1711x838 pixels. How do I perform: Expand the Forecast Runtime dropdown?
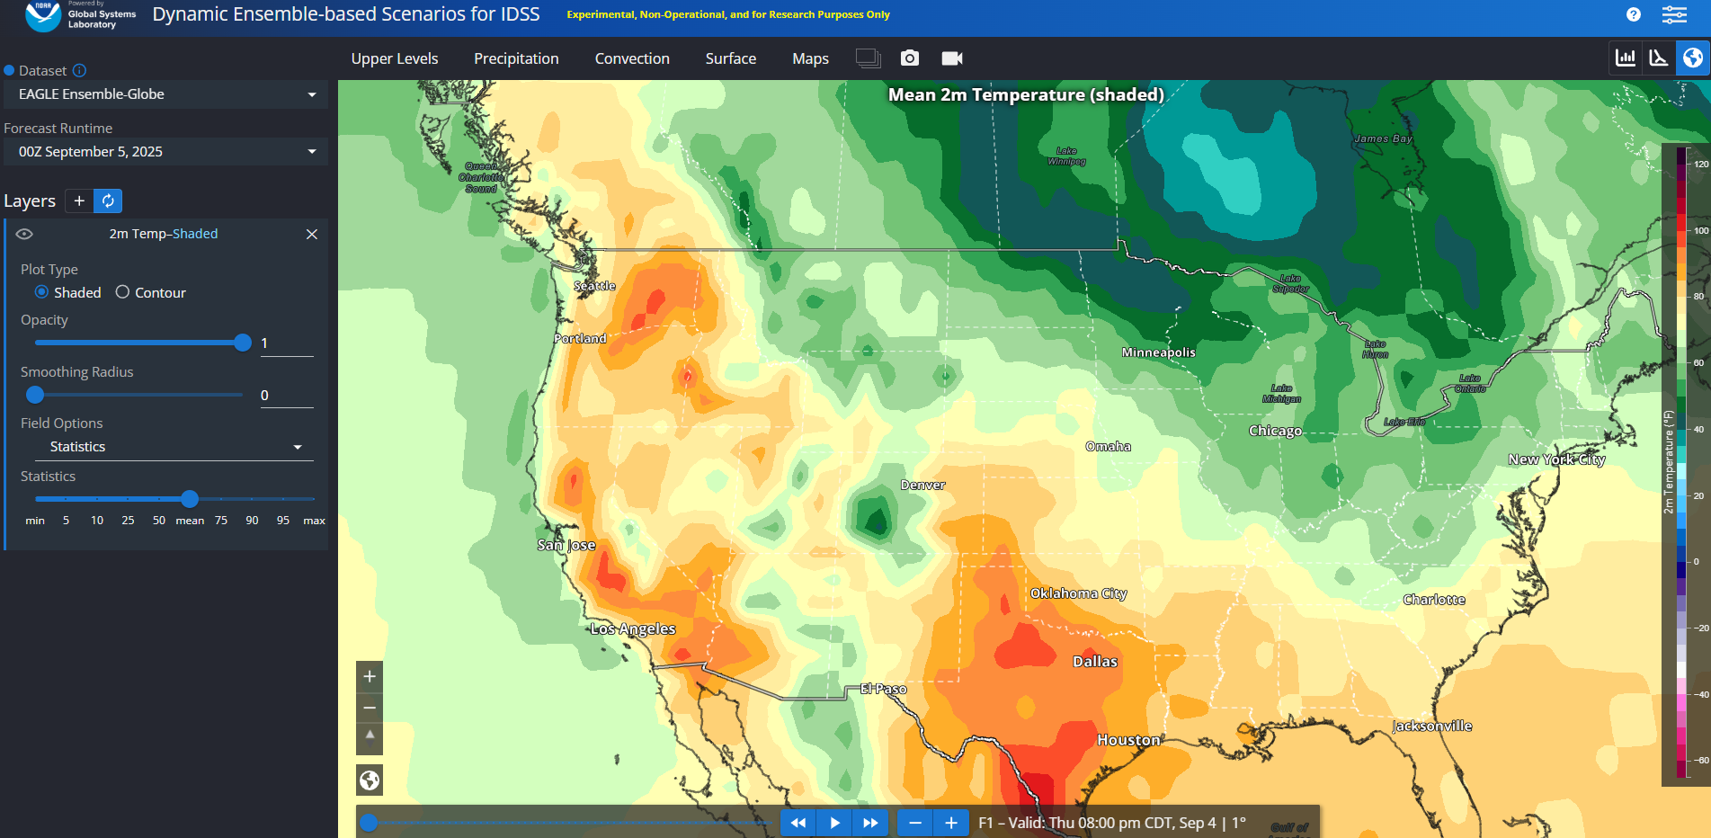tap(166, 152)
